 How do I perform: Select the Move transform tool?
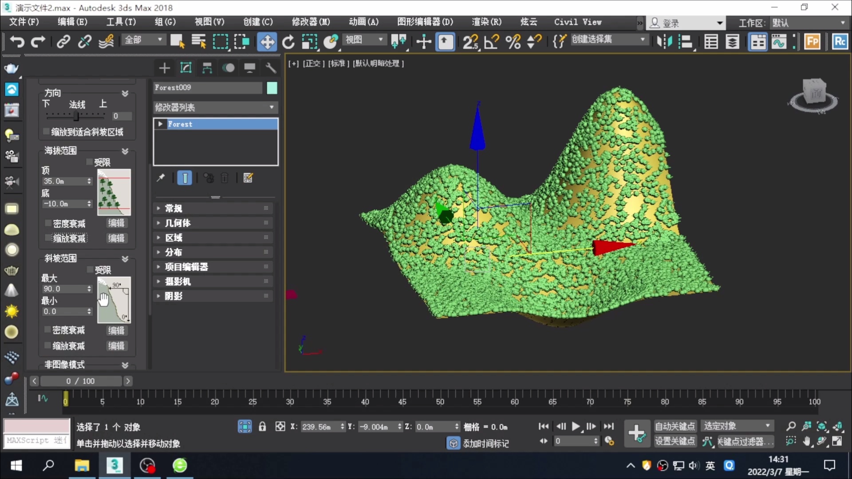267,42
